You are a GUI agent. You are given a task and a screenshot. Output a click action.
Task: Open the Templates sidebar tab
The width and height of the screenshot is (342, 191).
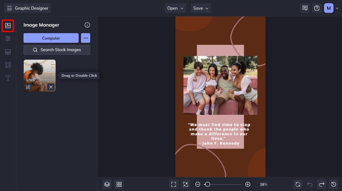pyautogui.click(x=8, y=52)
